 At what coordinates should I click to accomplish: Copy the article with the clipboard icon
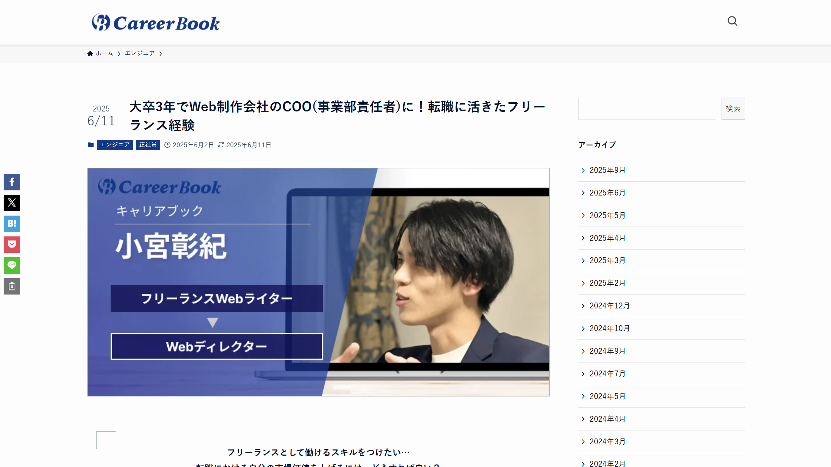[x=12, y=286]
